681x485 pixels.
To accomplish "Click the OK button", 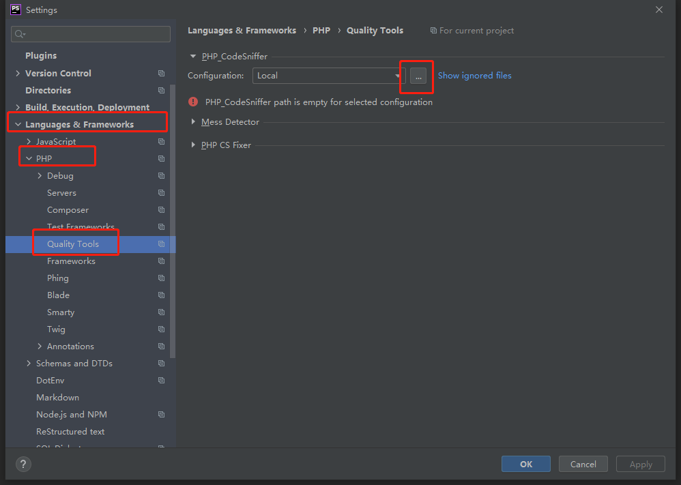I will tap(526, 464).
